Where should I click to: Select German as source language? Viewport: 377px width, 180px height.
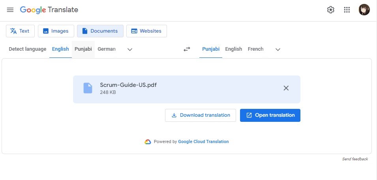coord(107,49)
